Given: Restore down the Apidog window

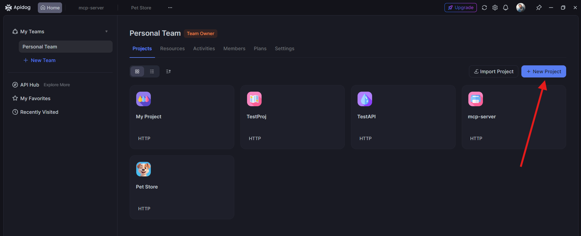Looking at the screenshot, I should 563,8.
